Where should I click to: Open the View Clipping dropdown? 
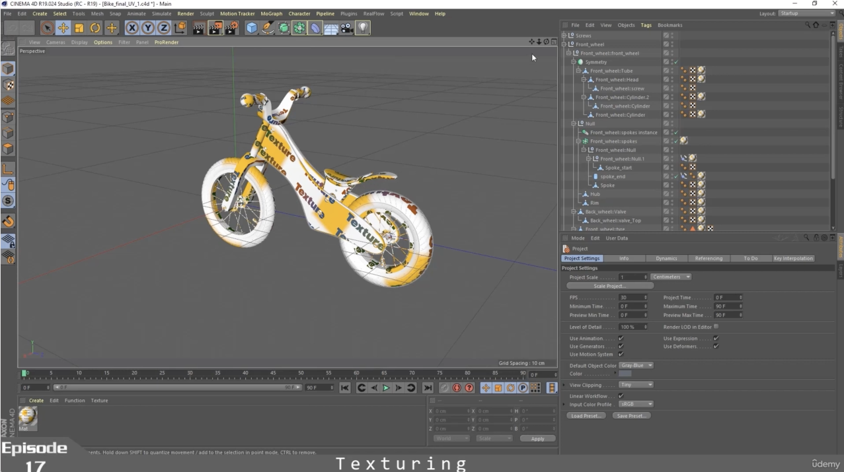[635, 385]
